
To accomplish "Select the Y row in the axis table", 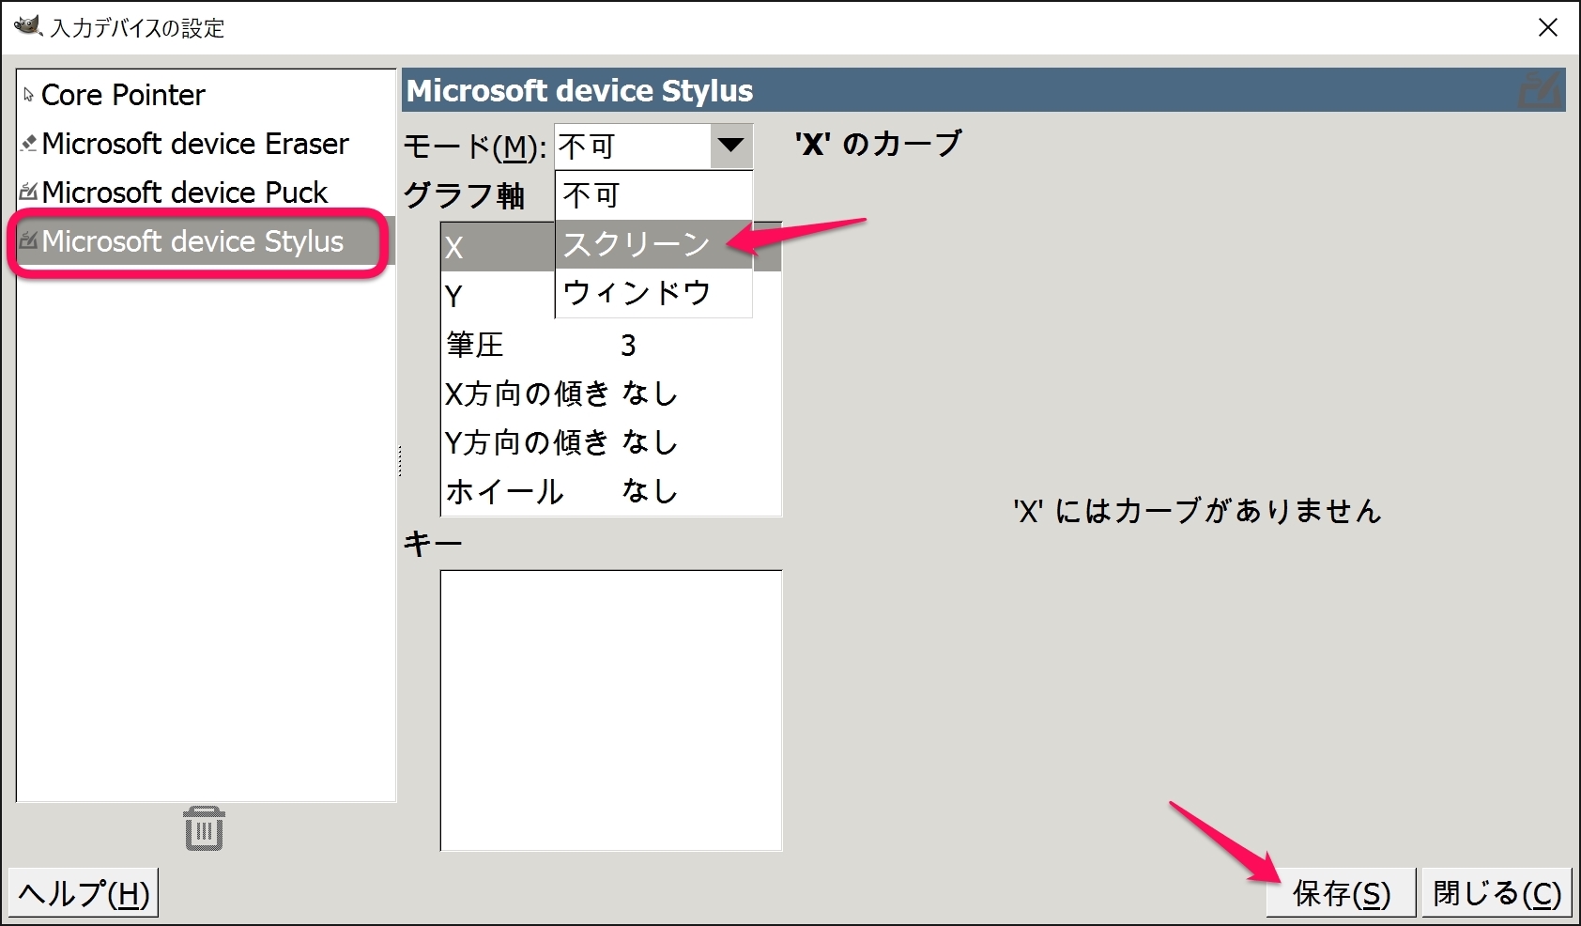I will [x=453, y=295].
